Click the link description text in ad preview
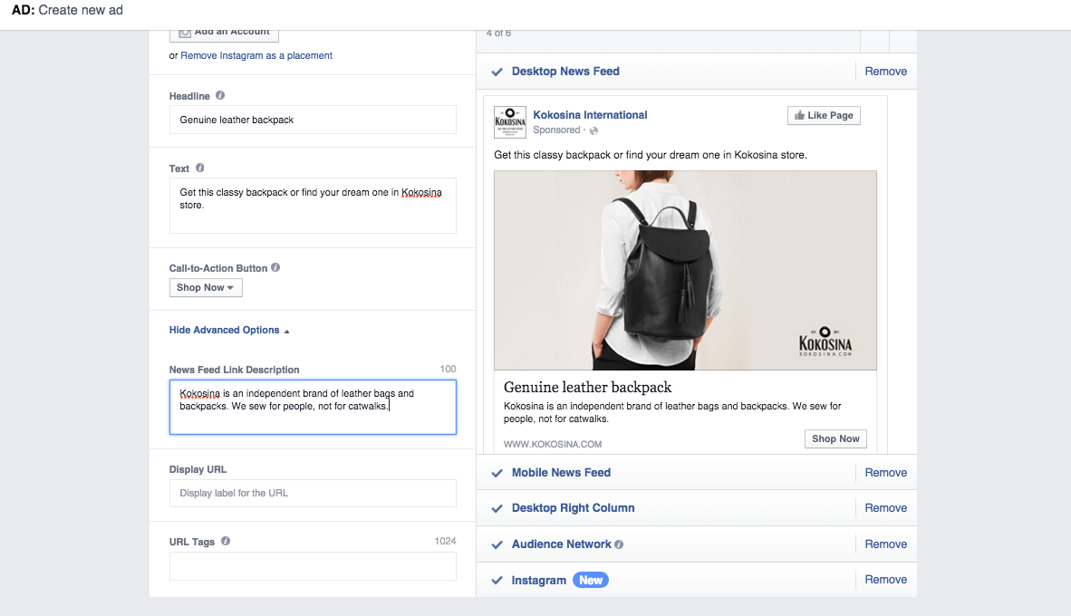The image size is (1071, 616). [672, 412]
